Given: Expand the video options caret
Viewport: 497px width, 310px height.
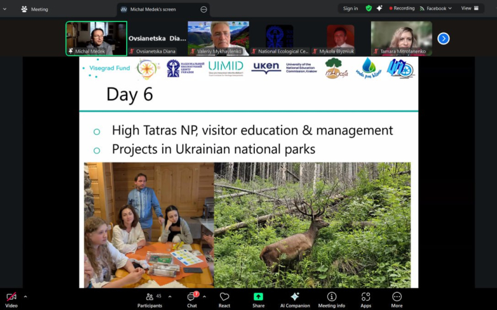Looking at the screenshot, I should (25, 297).
